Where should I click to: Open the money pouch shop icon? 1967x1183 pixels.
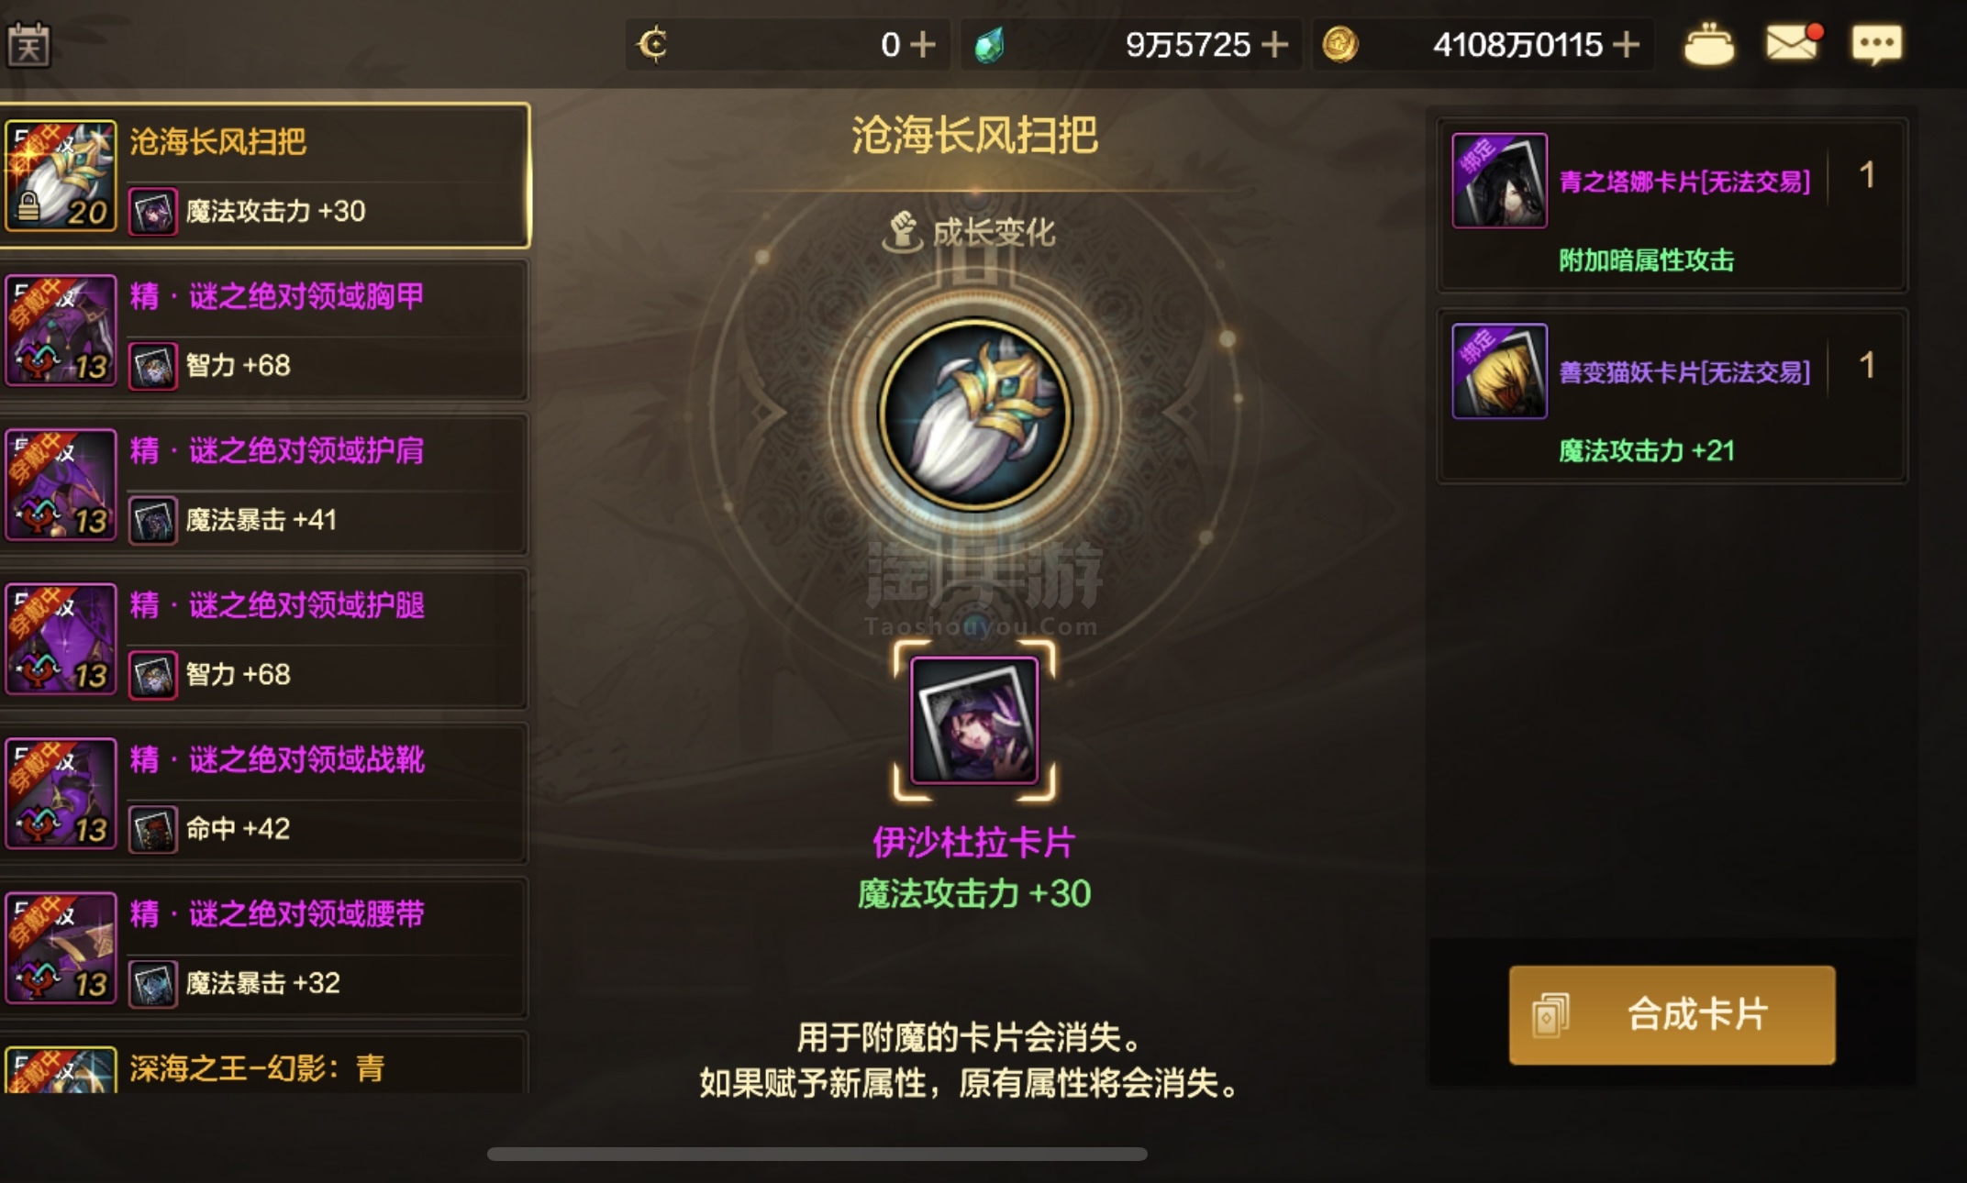click(x=1708, y=44)
